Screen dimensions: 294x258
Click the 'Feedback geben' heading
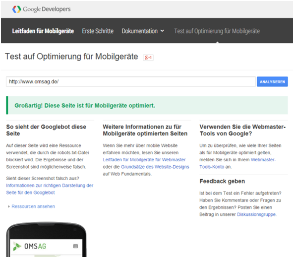tap(222, 181)
